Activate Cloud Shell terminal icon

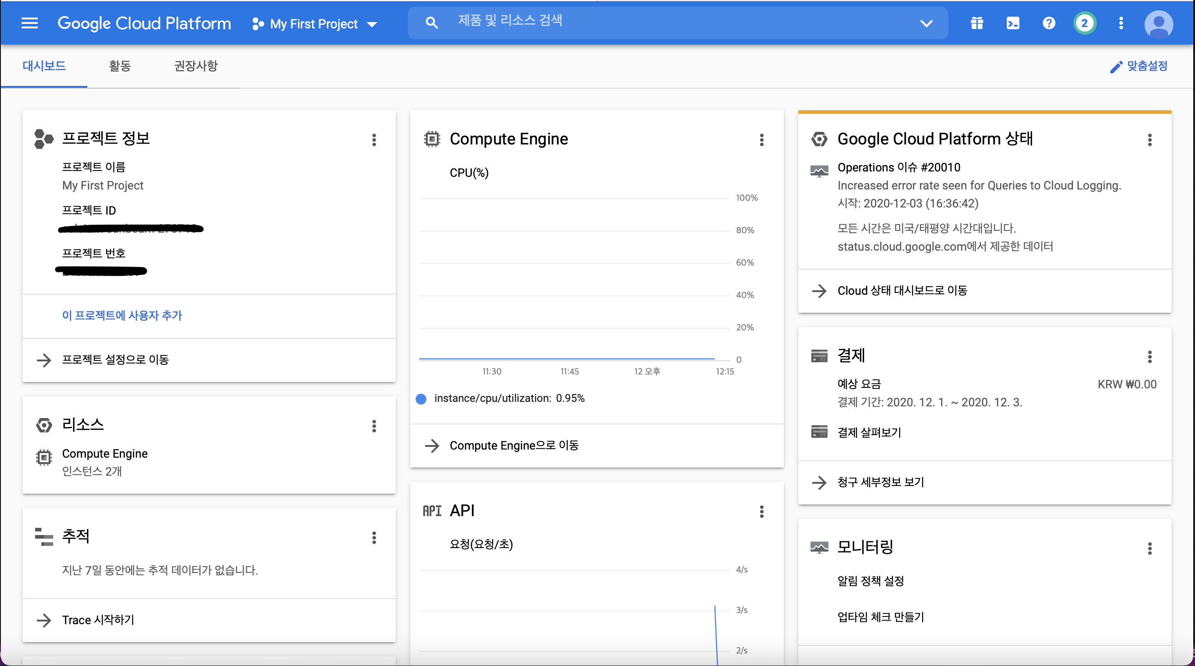pos(1013,23)
